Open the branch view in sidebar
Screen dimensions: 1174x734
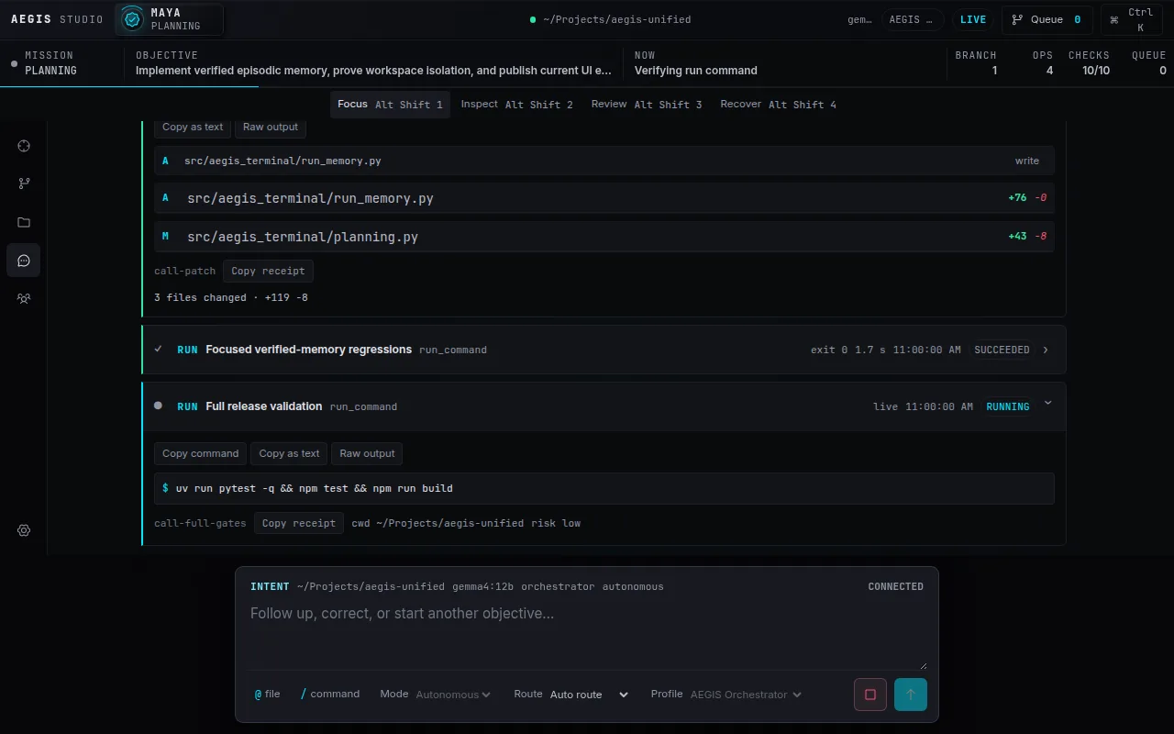coord(24,183)
